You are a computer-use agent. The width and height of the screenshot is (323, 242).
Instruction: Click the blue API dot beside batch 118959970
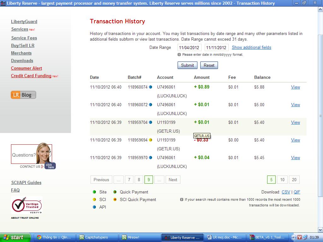150,158
